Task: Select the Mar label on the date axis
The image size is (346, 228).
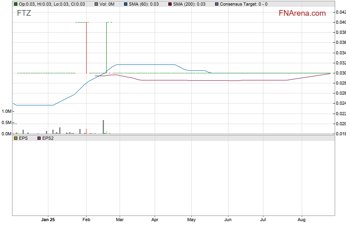Action: click(x=119, y=220)
